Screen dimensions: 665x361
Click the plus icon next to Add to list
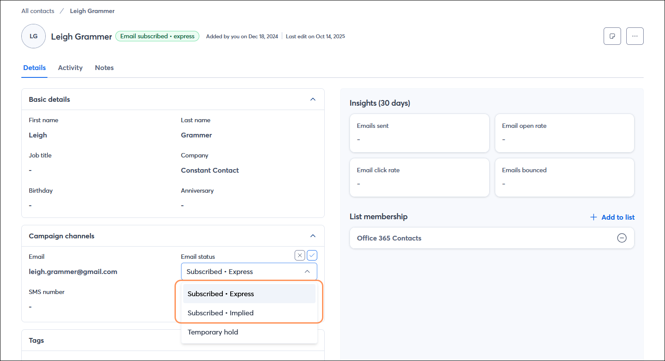tap(593, 217)
